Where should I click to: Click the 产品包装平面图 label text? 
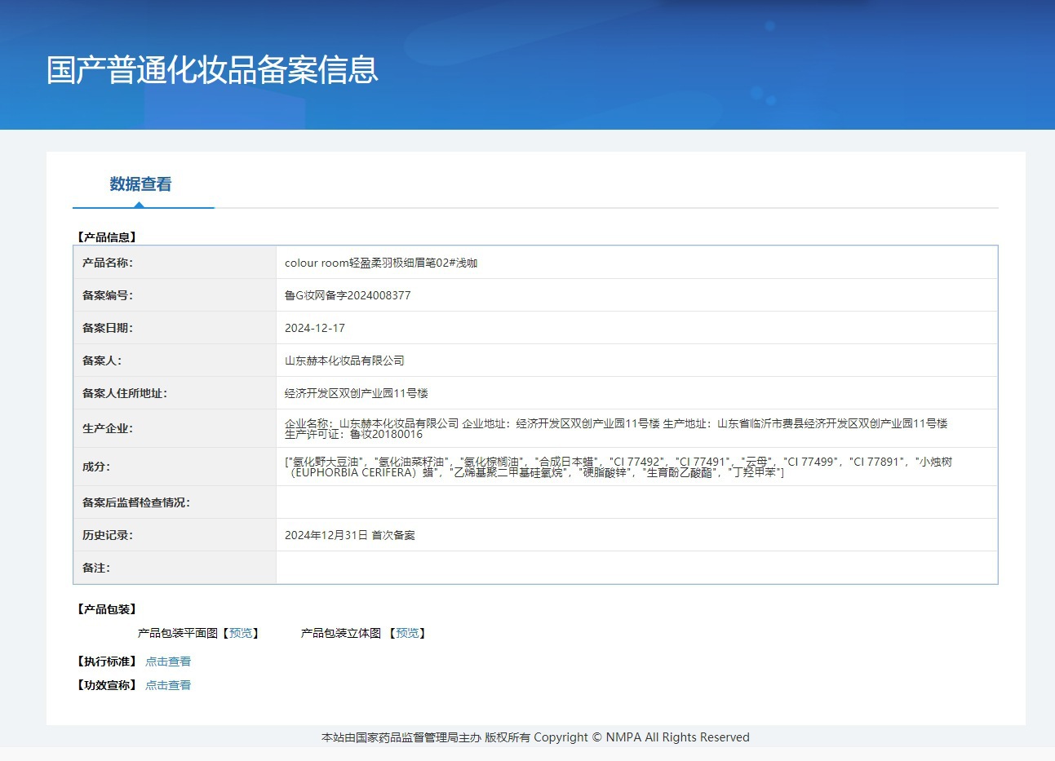point(178,633)
